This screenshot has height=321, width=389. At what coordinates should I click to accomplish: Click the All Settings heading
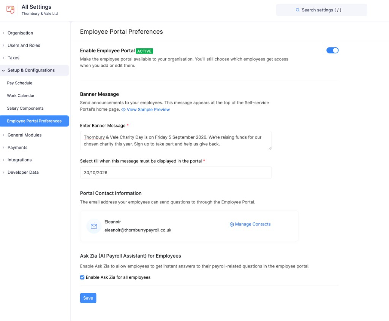pos(36,7)
